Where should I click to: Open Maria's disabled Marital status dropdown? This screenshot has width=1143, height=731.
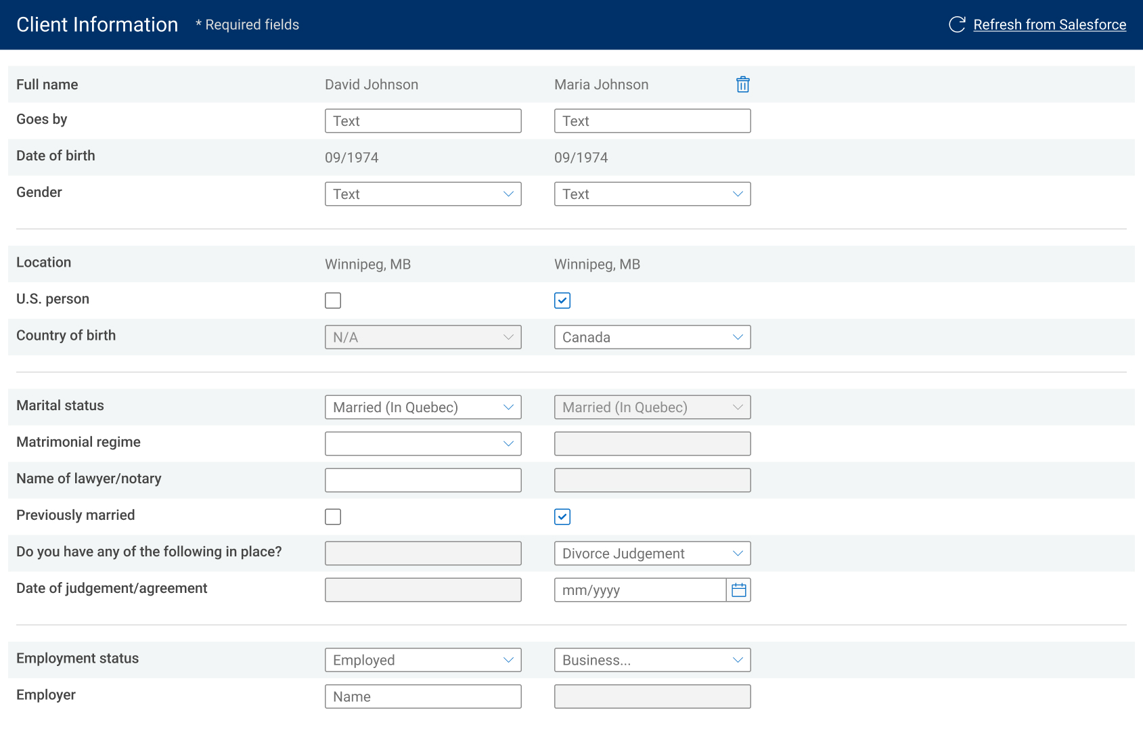pos(652,407)
